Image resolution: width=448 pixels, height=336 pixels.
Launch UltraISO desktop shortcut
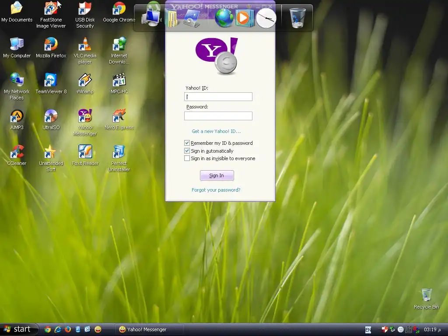[51, 119]
